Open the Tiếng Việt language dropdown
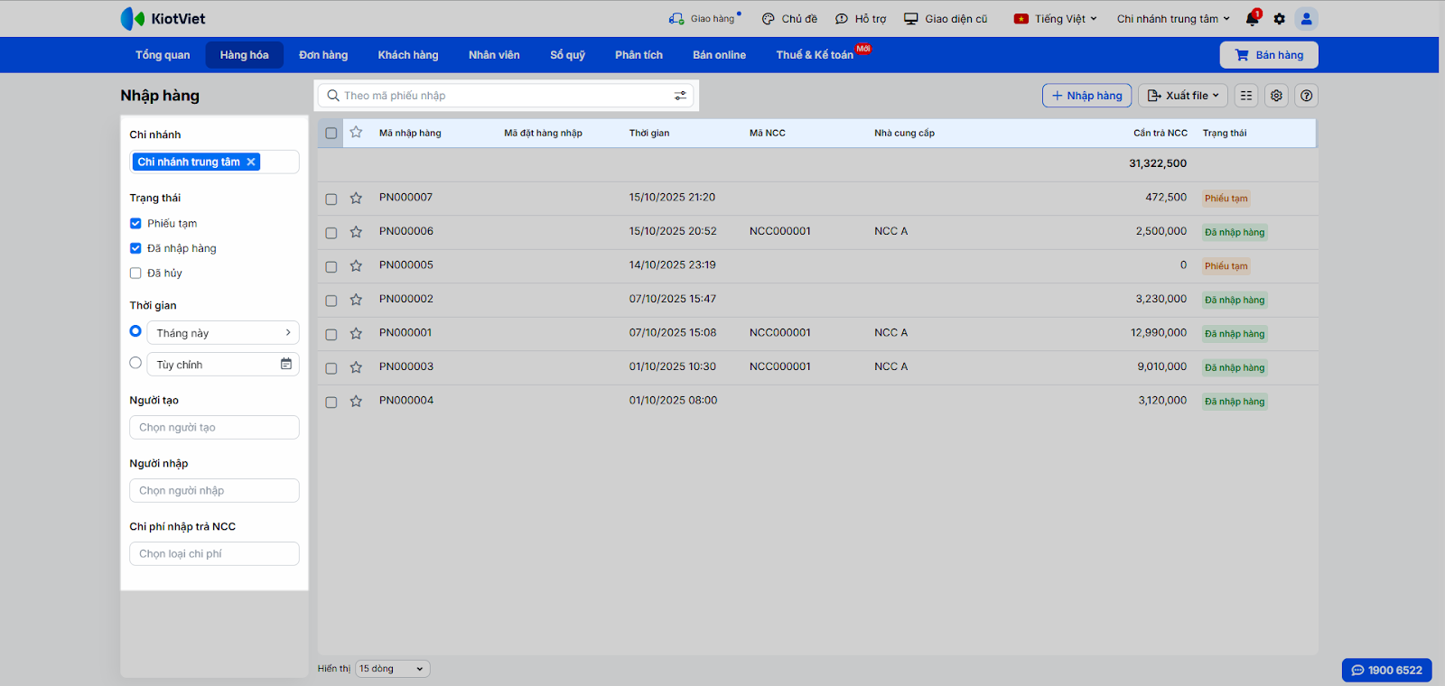Screen dimensions: 1445x686 (1056, 19)
